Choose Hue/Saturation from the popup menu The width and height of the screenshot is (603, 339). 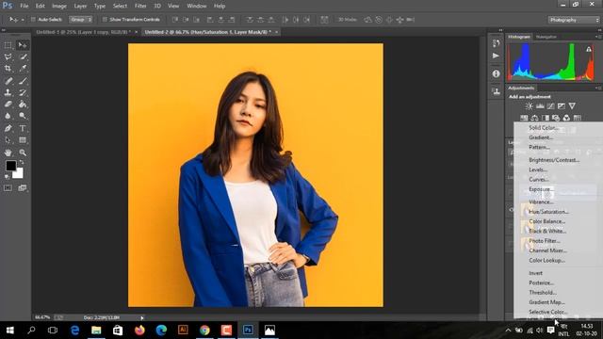548,212
